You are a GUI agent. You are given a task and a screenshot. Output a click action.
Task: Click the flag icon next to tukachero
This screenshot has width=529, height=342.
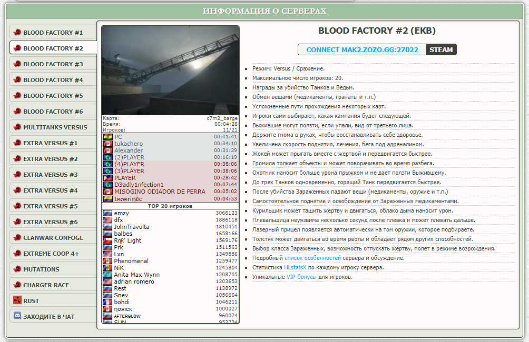[107, 144]
